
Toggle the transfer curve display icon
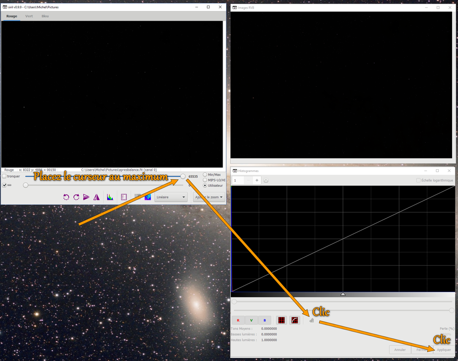294,320
